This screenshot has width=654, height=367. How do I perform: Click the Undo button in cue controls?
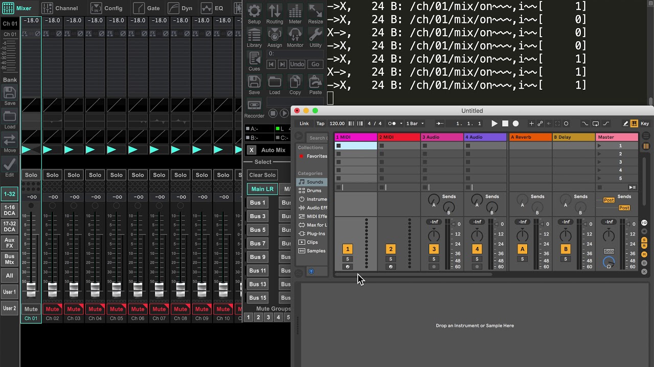click(x=297, y=64)
